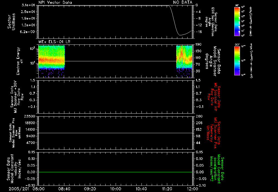Click the 'Sector Unitless' axis title

[x=11, y=22]
